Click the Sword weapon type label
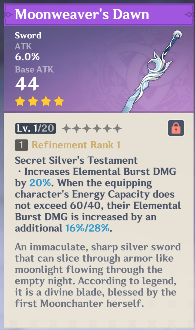 (28, 35)
